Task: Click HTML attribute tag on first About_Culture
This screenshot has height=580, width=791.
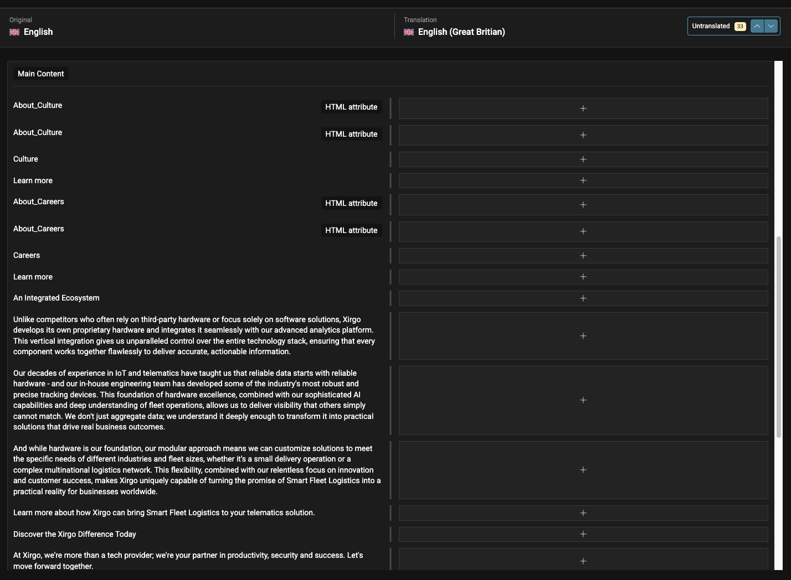Action: pos(351,107)
